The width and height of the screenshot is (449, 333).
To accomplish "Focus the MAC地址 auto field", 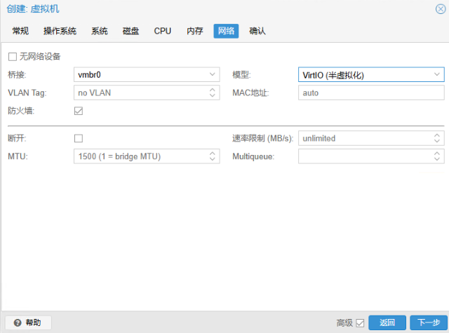I will pos(371,93).
